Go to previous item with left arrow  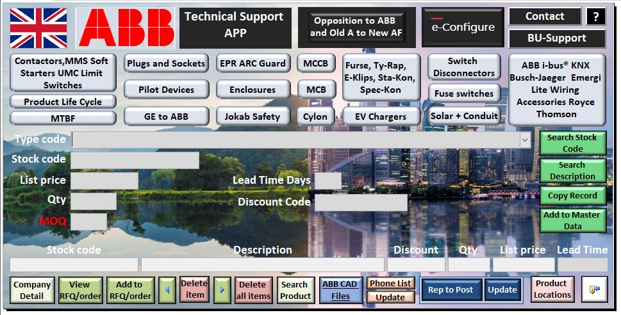click(x=167, y=290)
